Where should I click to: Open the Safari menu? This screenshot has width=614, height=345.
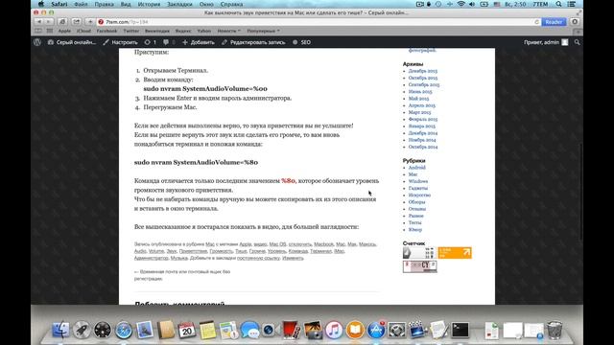click(59, 4)
